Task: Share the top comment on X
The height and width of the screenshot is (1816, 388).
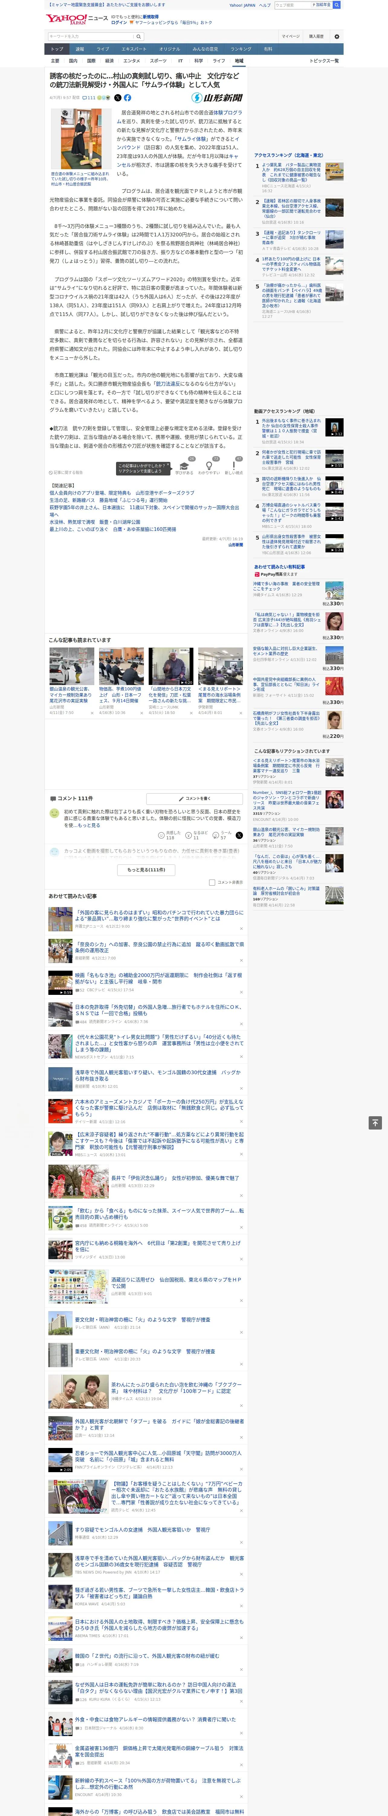Action: [239, 835]
